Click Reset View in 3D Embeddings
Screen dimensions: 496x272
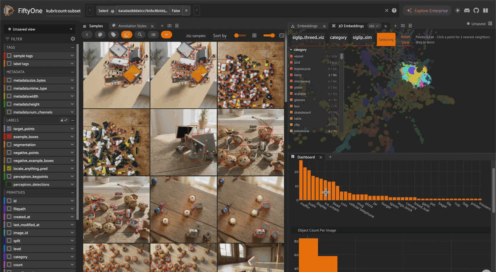click(x=405, y=40)
